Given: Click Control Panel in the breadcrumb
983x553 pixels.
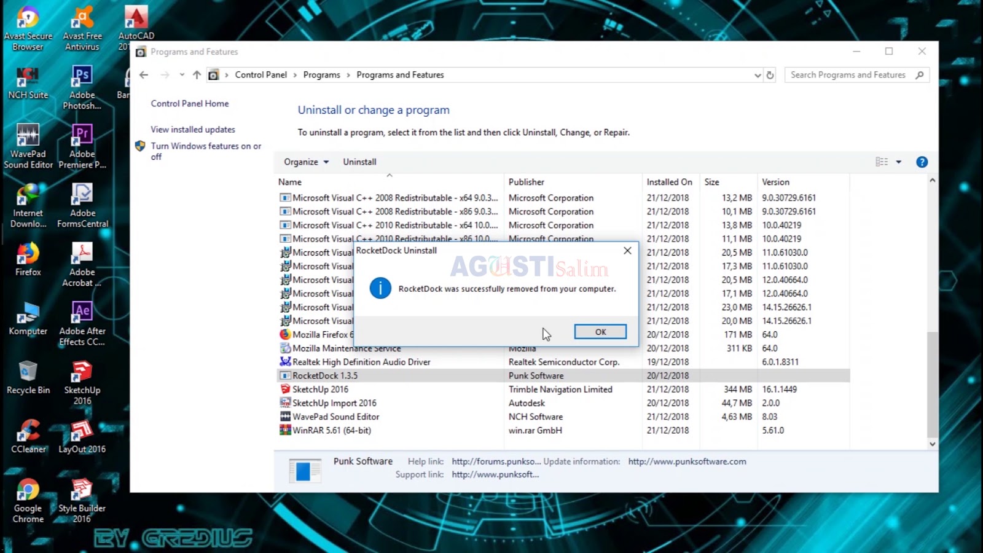Looking at the screenshot, I should (261, 75).
